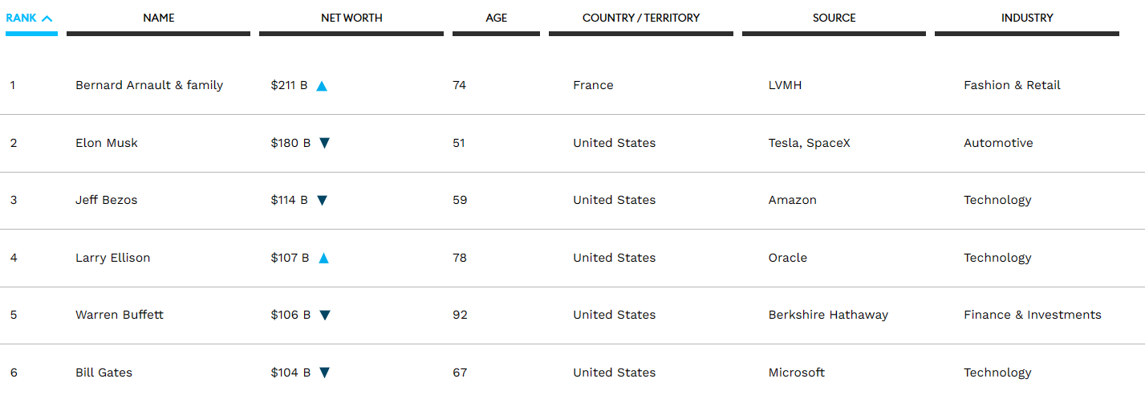Open Elon Musk's profile row
Screen dimensions: 1145x399
[x=107, y=143]
